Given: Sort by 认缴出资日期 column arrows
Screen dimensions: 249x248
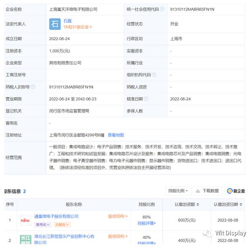Looking at the screenshot, I should (241, 204).
